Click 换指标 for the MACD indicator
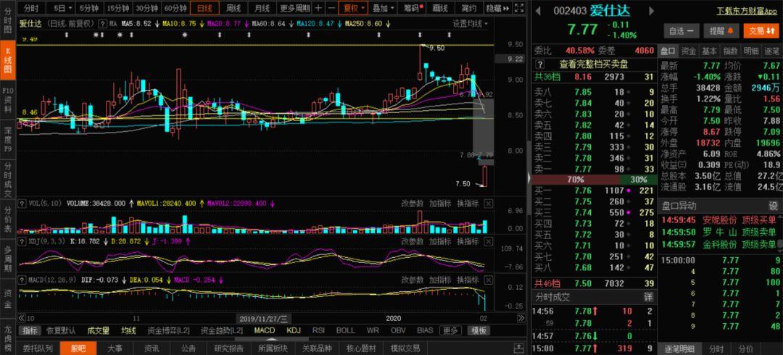Image resolution: width=783 pixels, height=355 pixels. coord(468,280)
